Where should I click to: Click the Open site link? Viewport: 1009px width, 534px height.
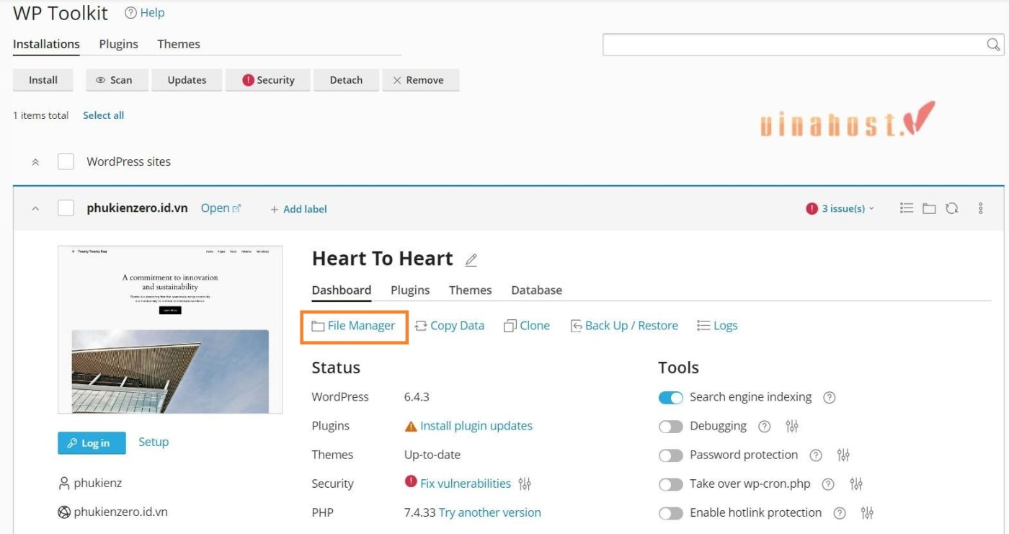215,208
